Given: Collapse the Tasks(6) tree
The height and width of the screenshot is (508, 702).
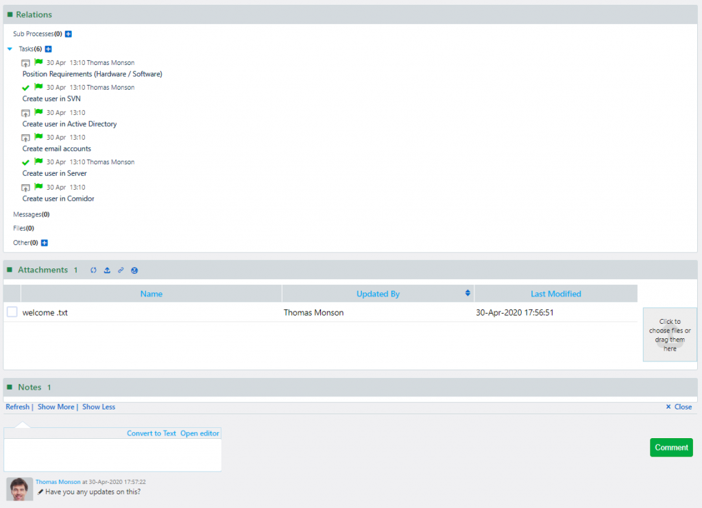Looking at the screenshot, I should (x=9, y=49).
